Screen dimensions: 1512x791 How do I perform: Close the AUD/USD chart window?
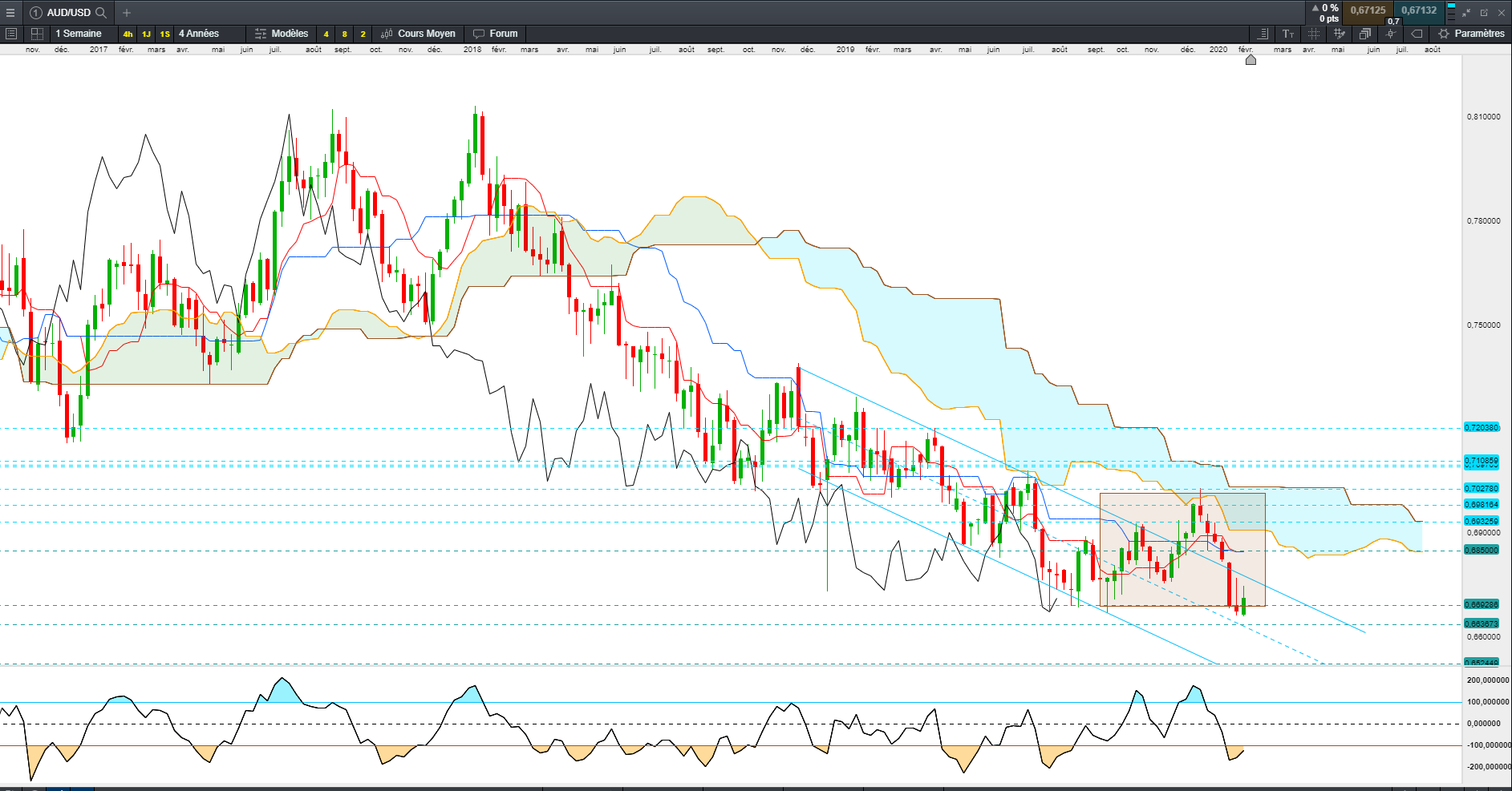coord(1502,12)
